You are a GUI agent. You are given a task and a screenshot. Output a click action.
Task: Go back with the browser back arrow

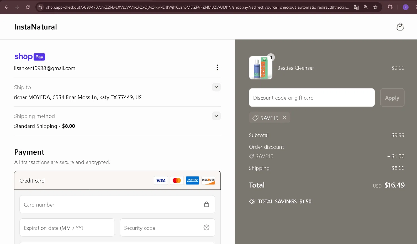[x=7, y=7]
